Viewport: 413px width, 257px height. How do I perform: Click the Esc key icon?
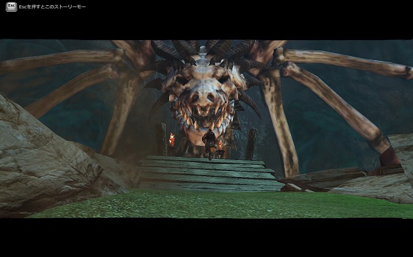point(12,6)
